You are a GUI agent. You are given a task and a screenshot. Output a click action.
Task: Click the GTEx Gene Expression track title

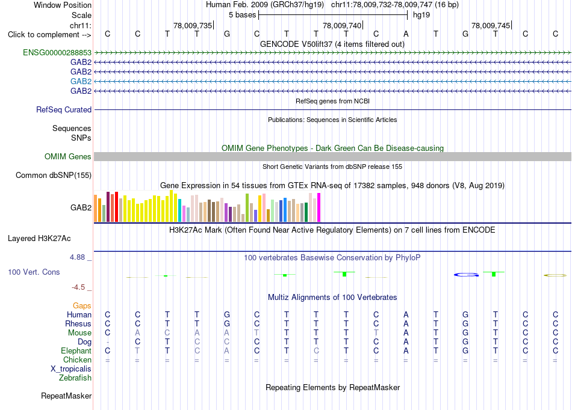(332, 185)
